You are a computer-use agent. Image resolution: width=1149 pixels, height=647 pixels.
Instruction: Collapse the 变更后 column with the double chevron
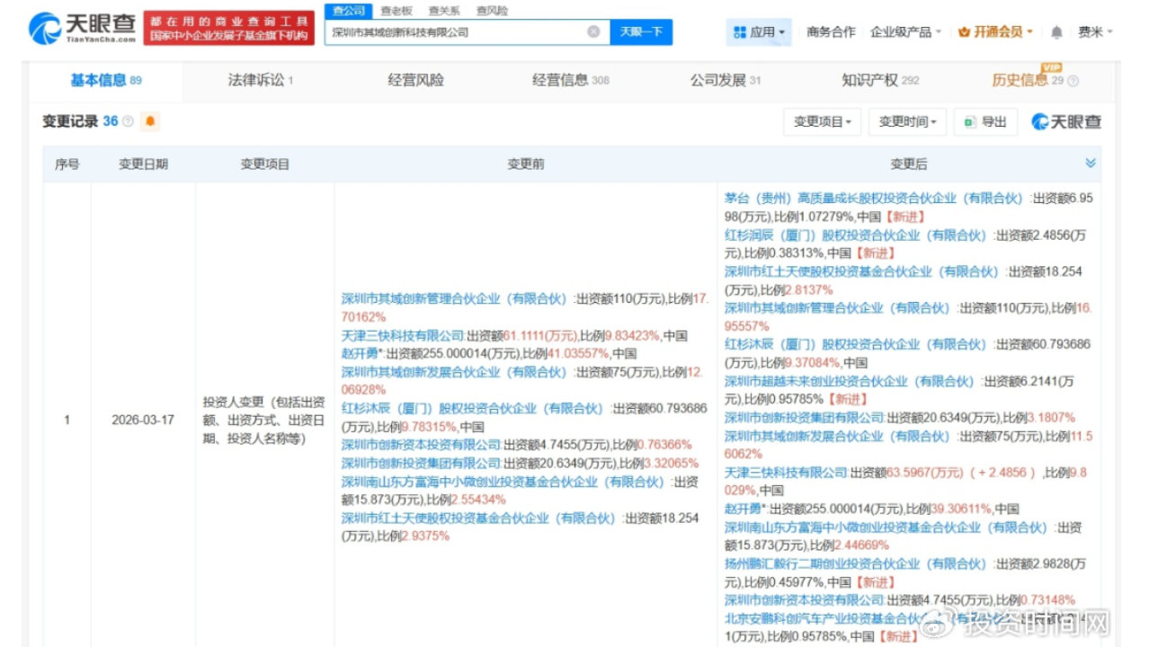(x=1091, y=163)
